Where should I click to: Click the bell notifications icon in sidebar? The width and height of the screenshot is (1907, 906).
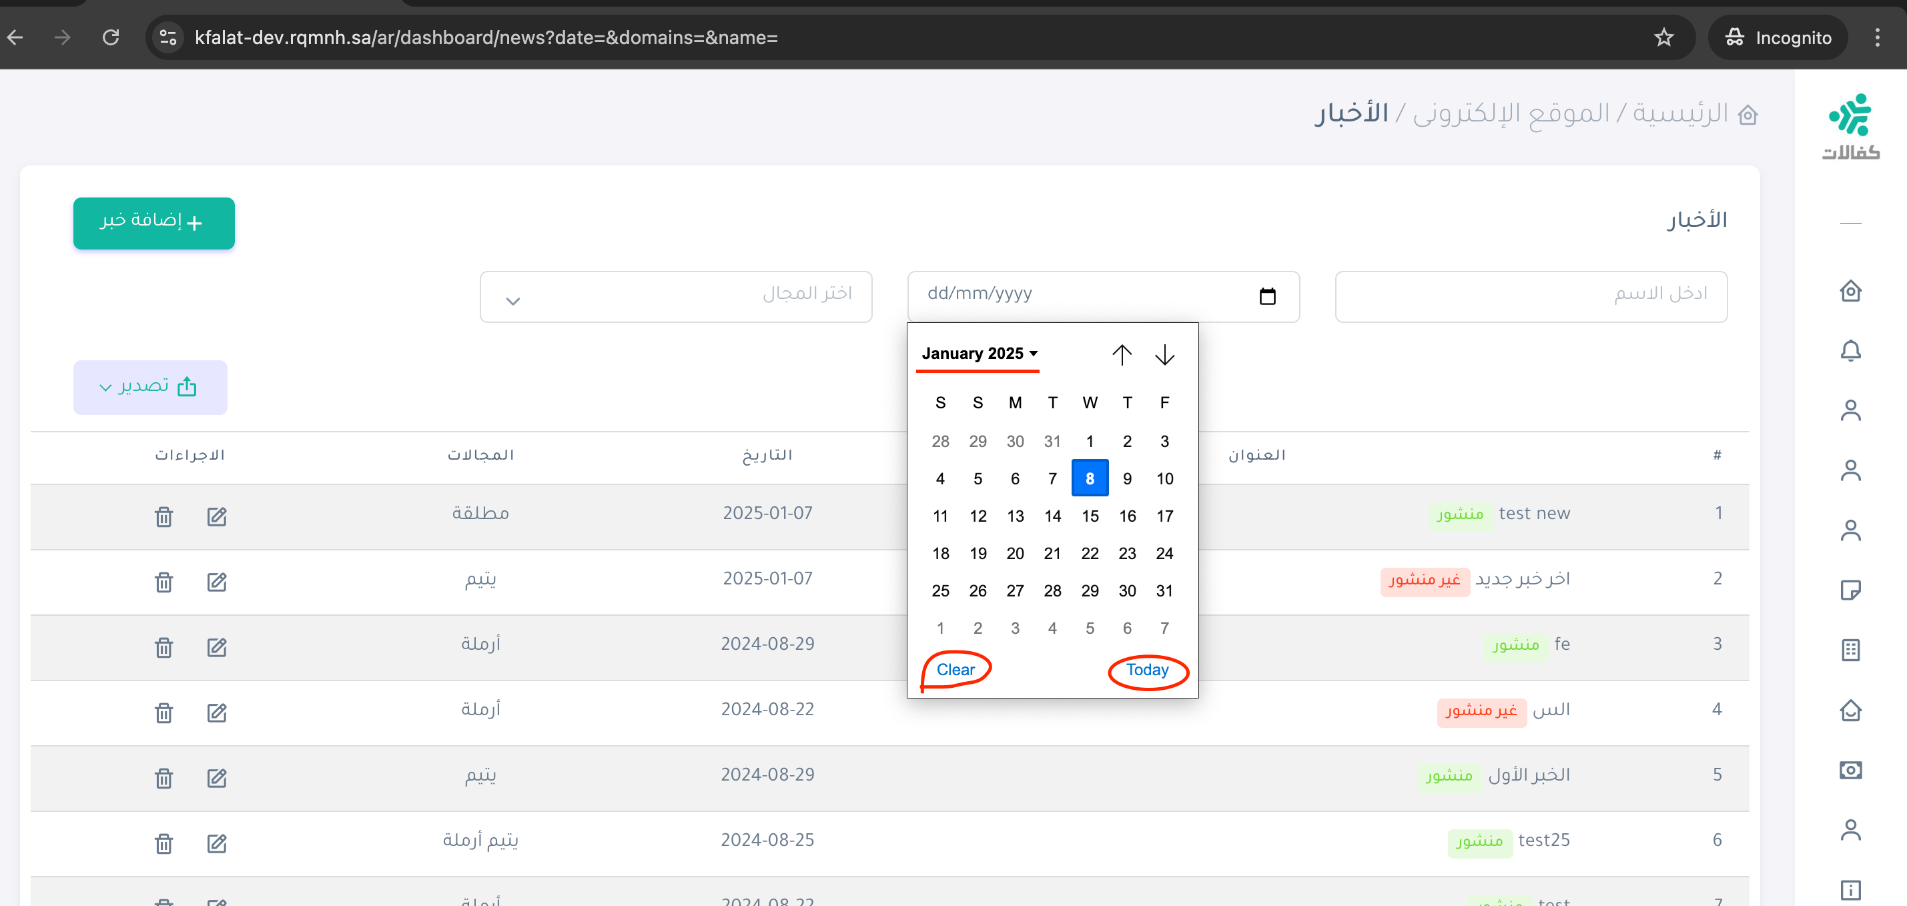(1850, 350)
